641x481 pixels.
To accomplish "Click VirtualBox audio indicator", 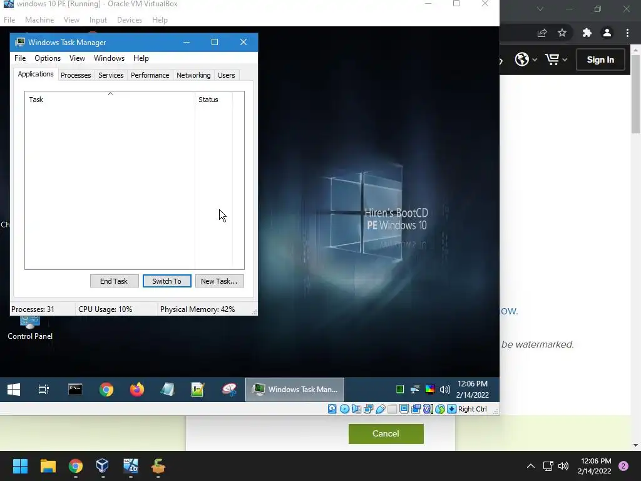I will coord(356,408).
